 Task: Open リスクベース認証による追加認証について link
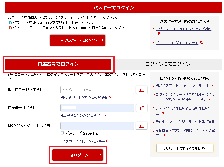coord(185,108)
